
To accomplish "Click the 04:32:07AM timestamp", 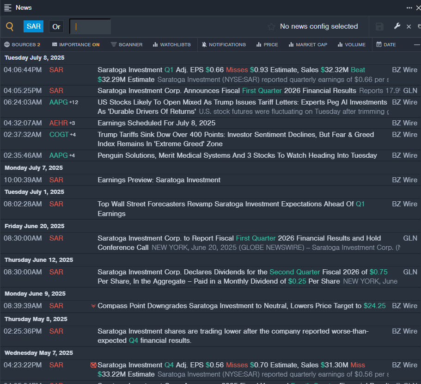I will (x=23, y=123).
